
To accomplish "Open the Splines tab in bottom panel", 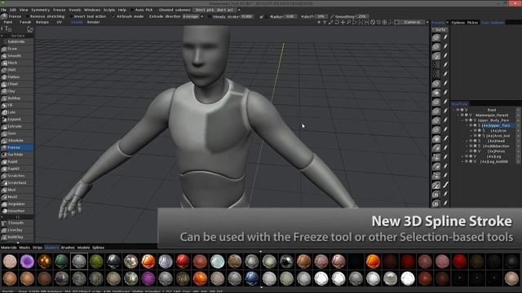I will click(x=98, y=247).
